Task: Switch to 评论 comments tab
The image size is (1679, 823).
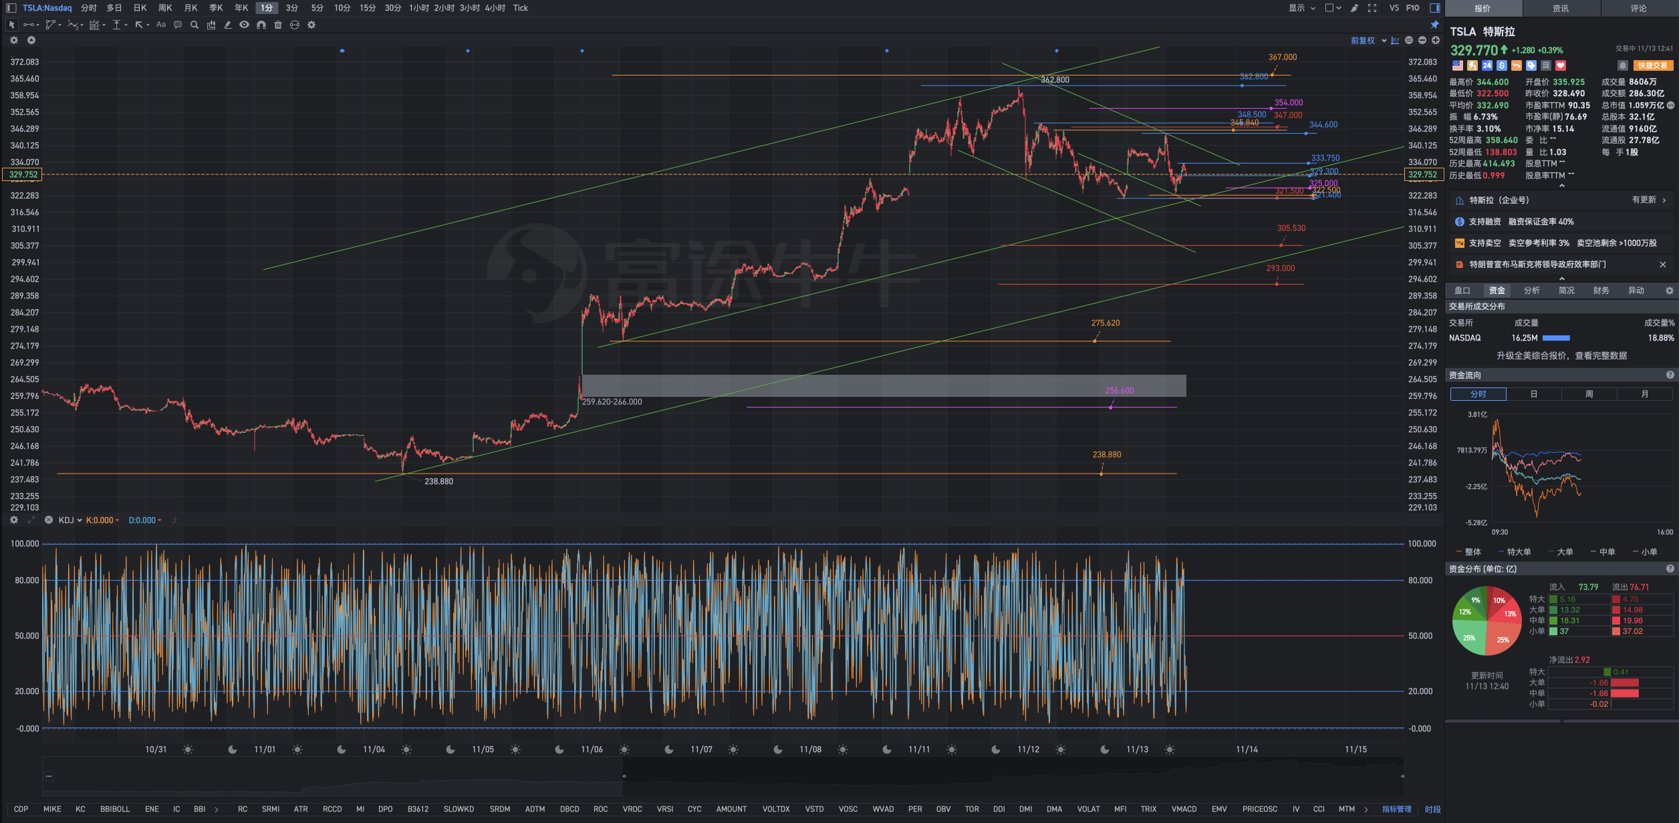Action: point(1639,8)
